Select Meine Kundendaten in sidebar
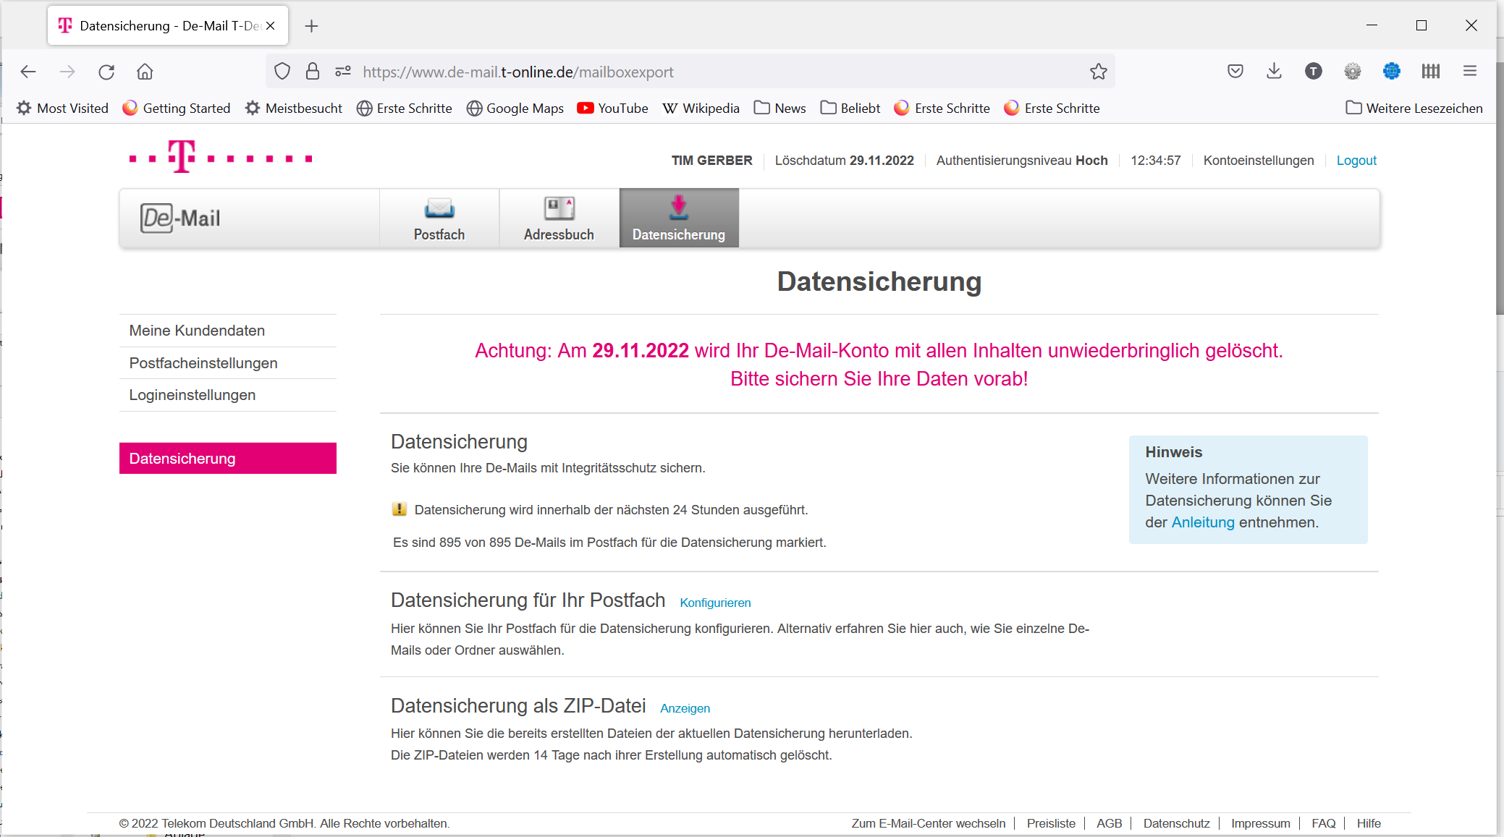The image size is (1504, 837). pyautogui.click(x=197, y=331)
